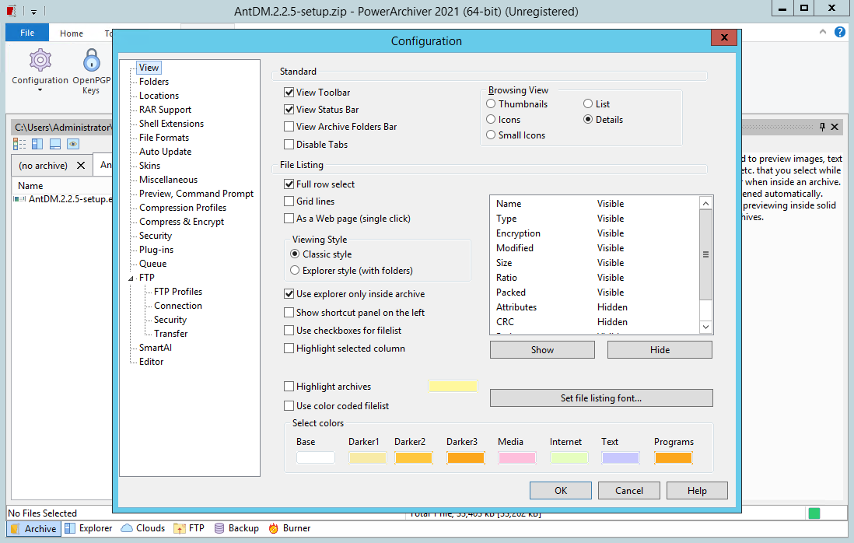The image size is (854, 543).
Task: Change the Programs color swatch
Action: [x=674, y=457]
